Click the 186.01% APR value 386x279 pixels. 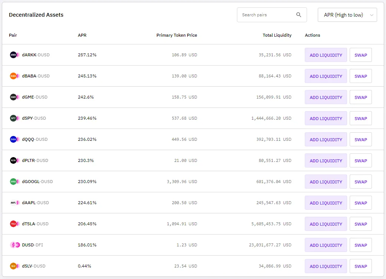click(x=87, y=245)
